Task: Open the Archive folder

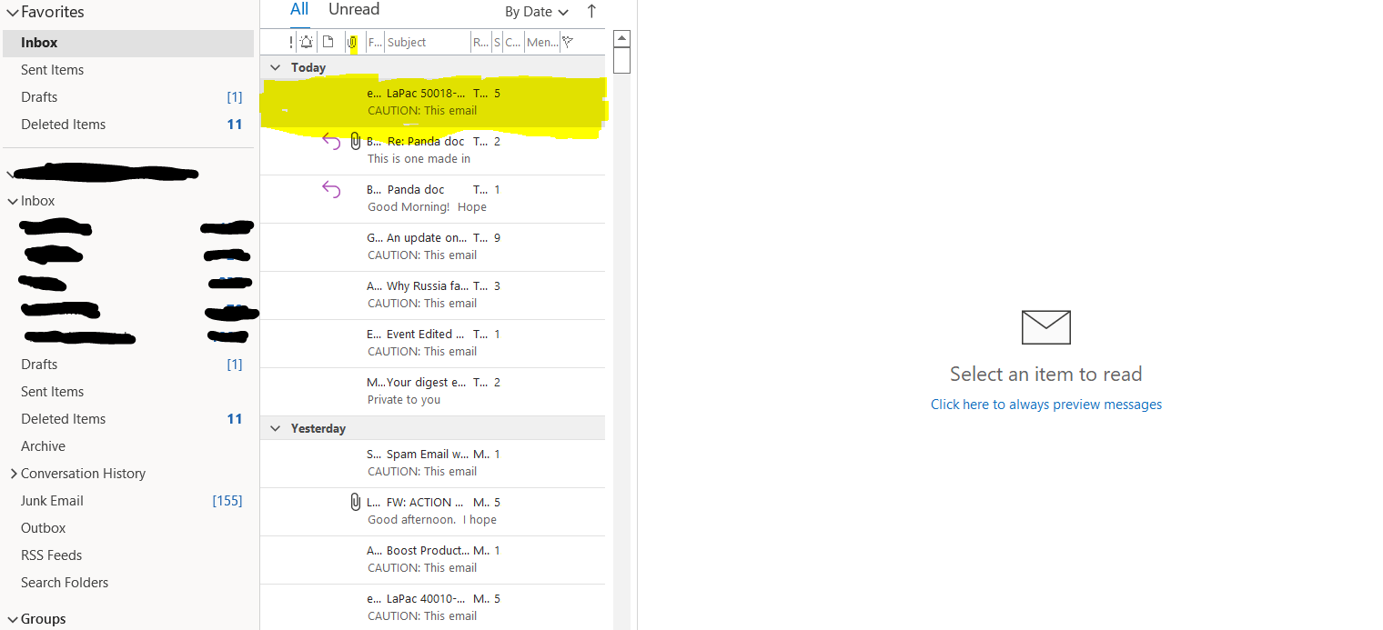Action: (128, 446)
